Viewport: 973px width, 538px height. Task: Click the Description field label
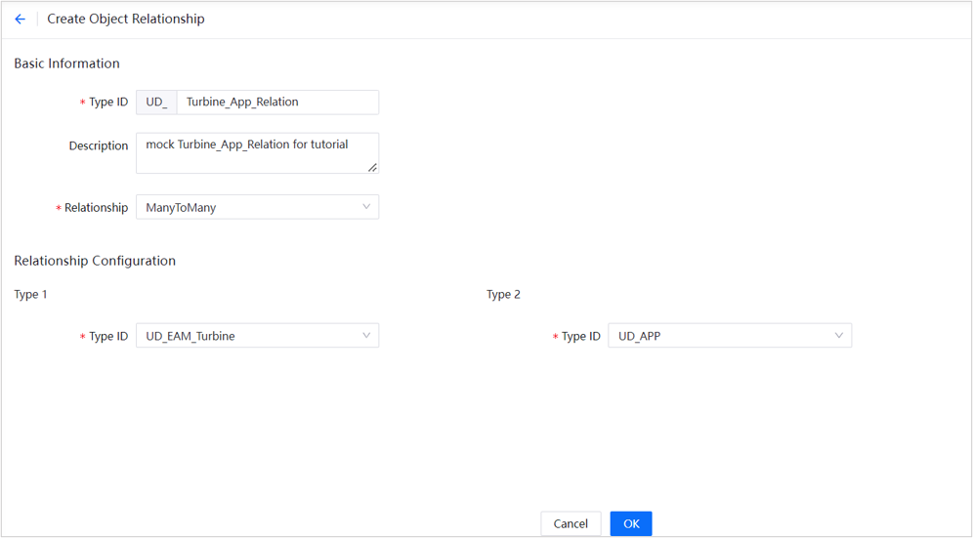pos(98,145)
